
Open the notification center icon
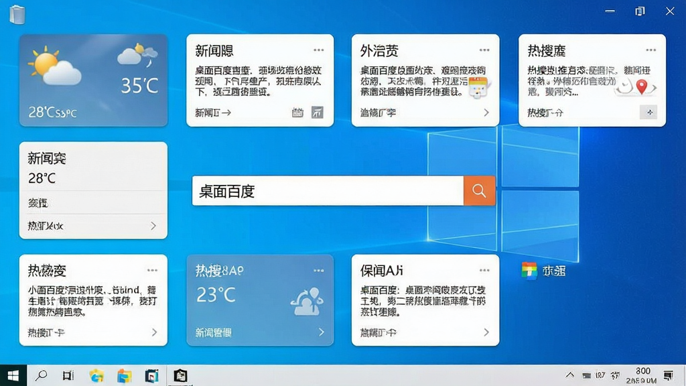pos(669,375)
